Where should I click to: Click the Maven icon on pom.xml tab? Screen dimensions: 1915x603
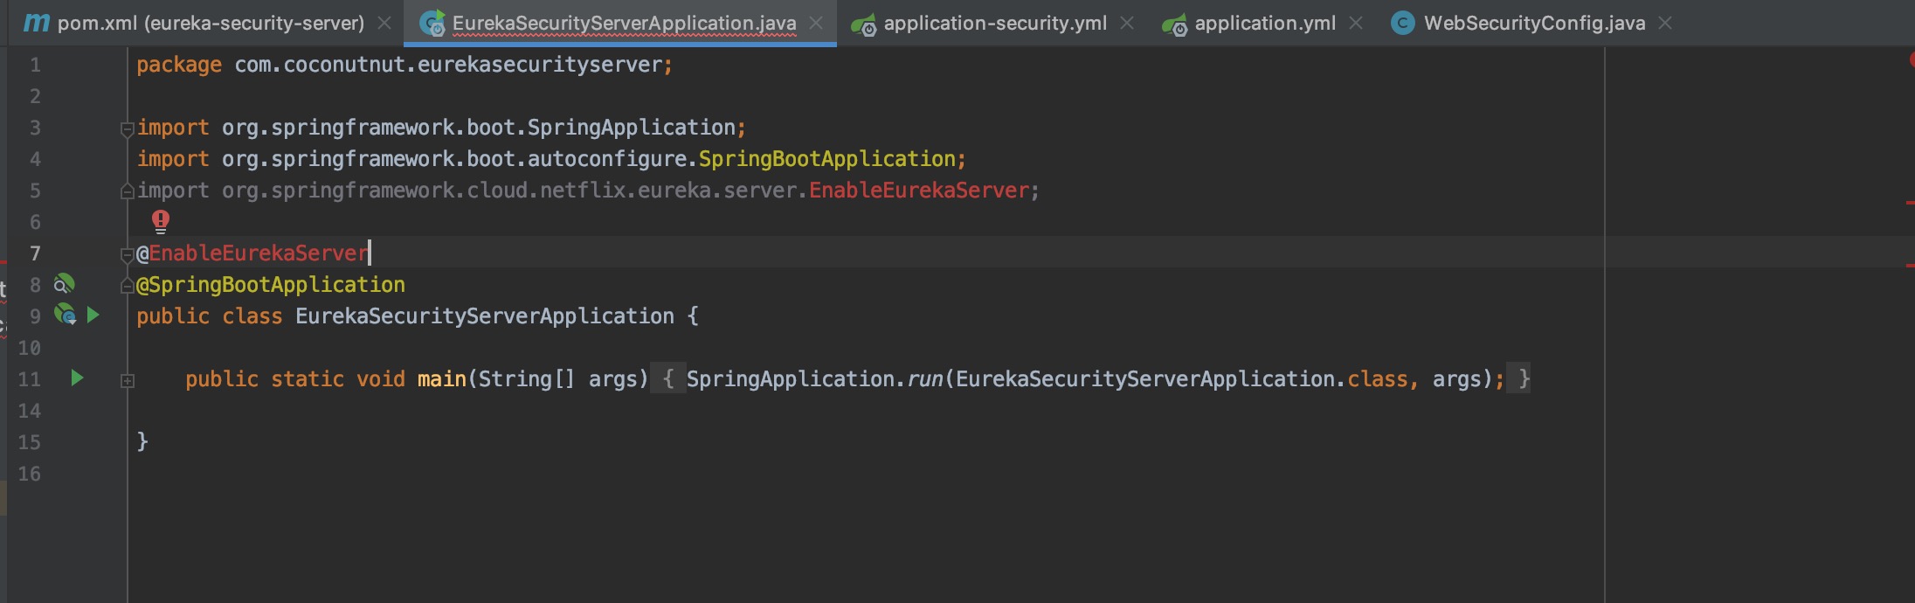[36, 23]
